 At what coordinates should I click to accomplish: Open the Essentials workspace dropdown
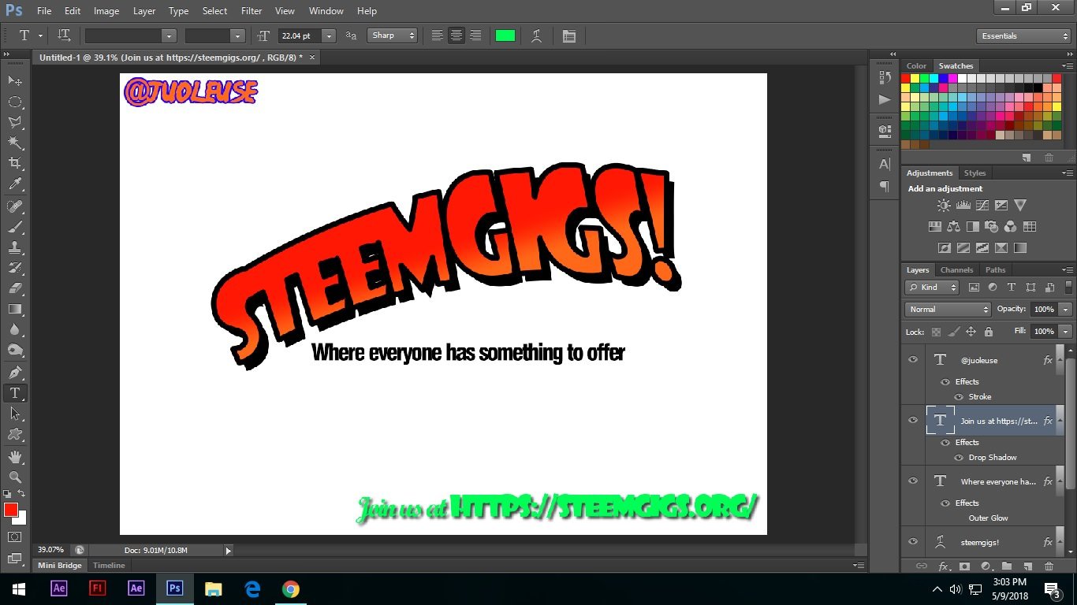click(1023, 36)
